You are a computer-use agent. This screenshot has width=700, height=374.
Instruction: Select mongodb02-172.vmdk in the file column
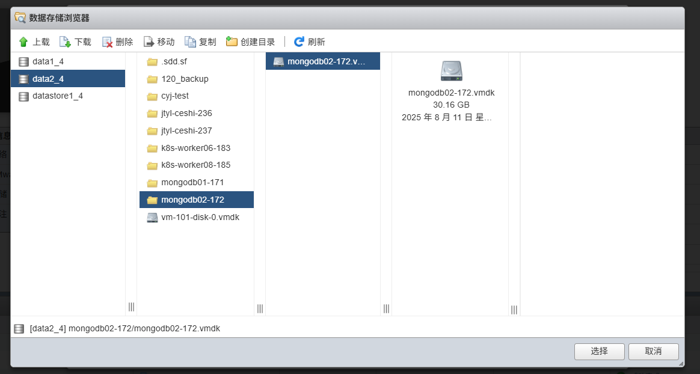[x=326, y=61]
